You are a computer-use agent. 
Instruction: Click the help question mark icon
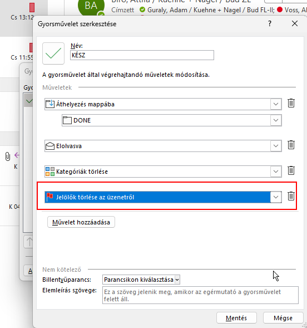coord(270,23)
